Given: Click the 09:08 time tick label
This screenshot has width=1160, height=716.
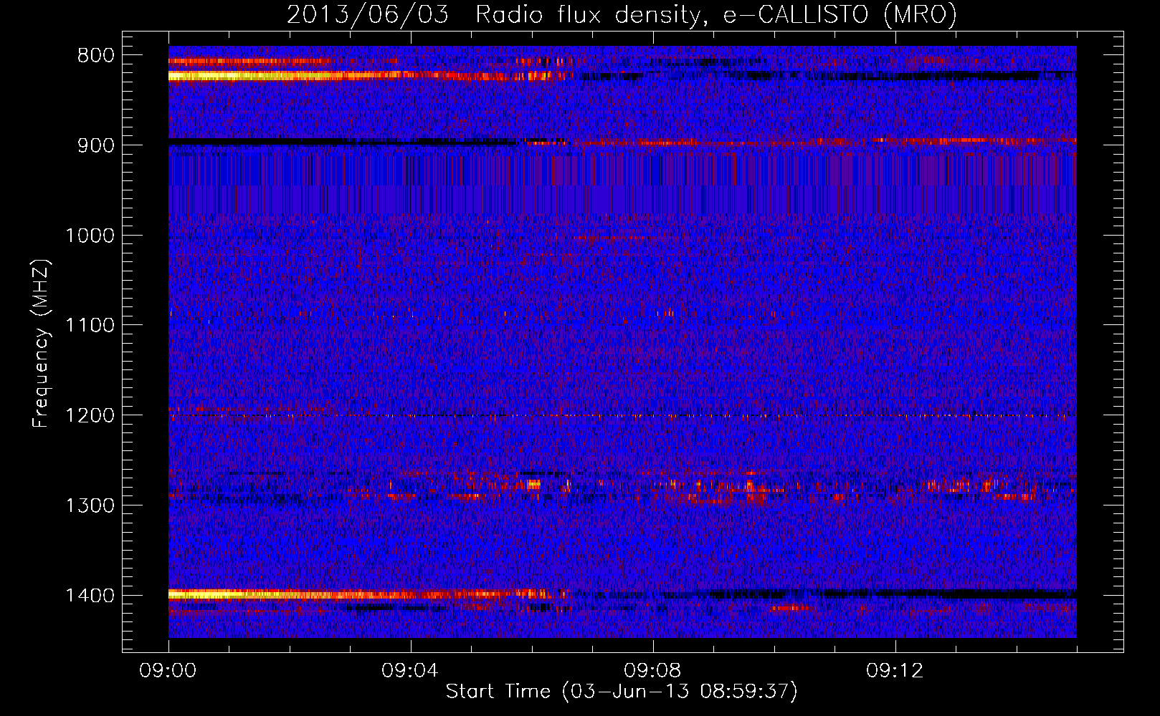Looking at the screenshot, I should 653,671.
